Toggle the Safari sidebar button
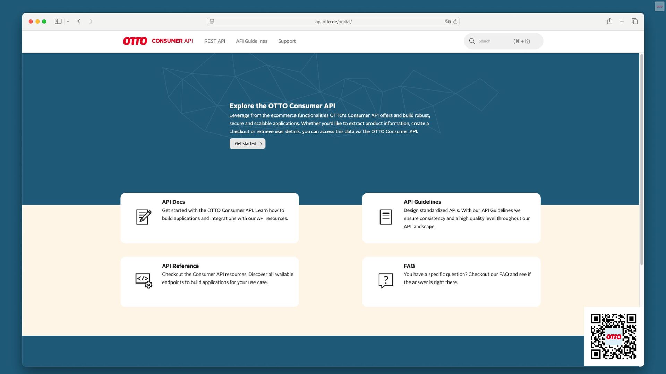The height and width of the screenshot is (374, 666). click(x=58, y=21)
